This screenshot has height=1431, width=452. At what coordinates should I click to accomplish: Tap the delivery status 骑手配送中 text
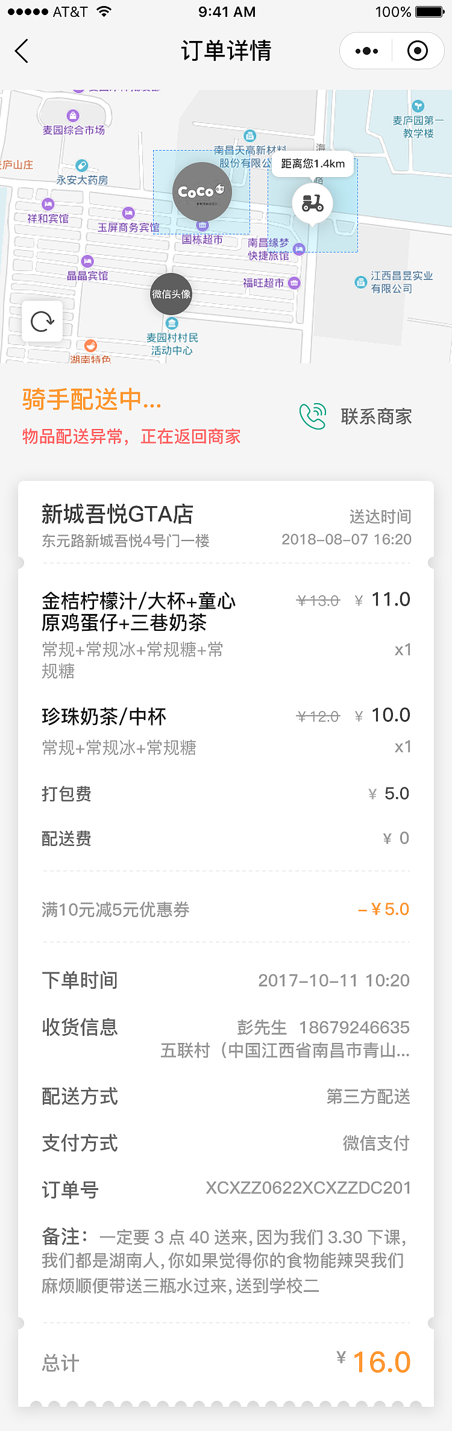(x=90, y=401)
